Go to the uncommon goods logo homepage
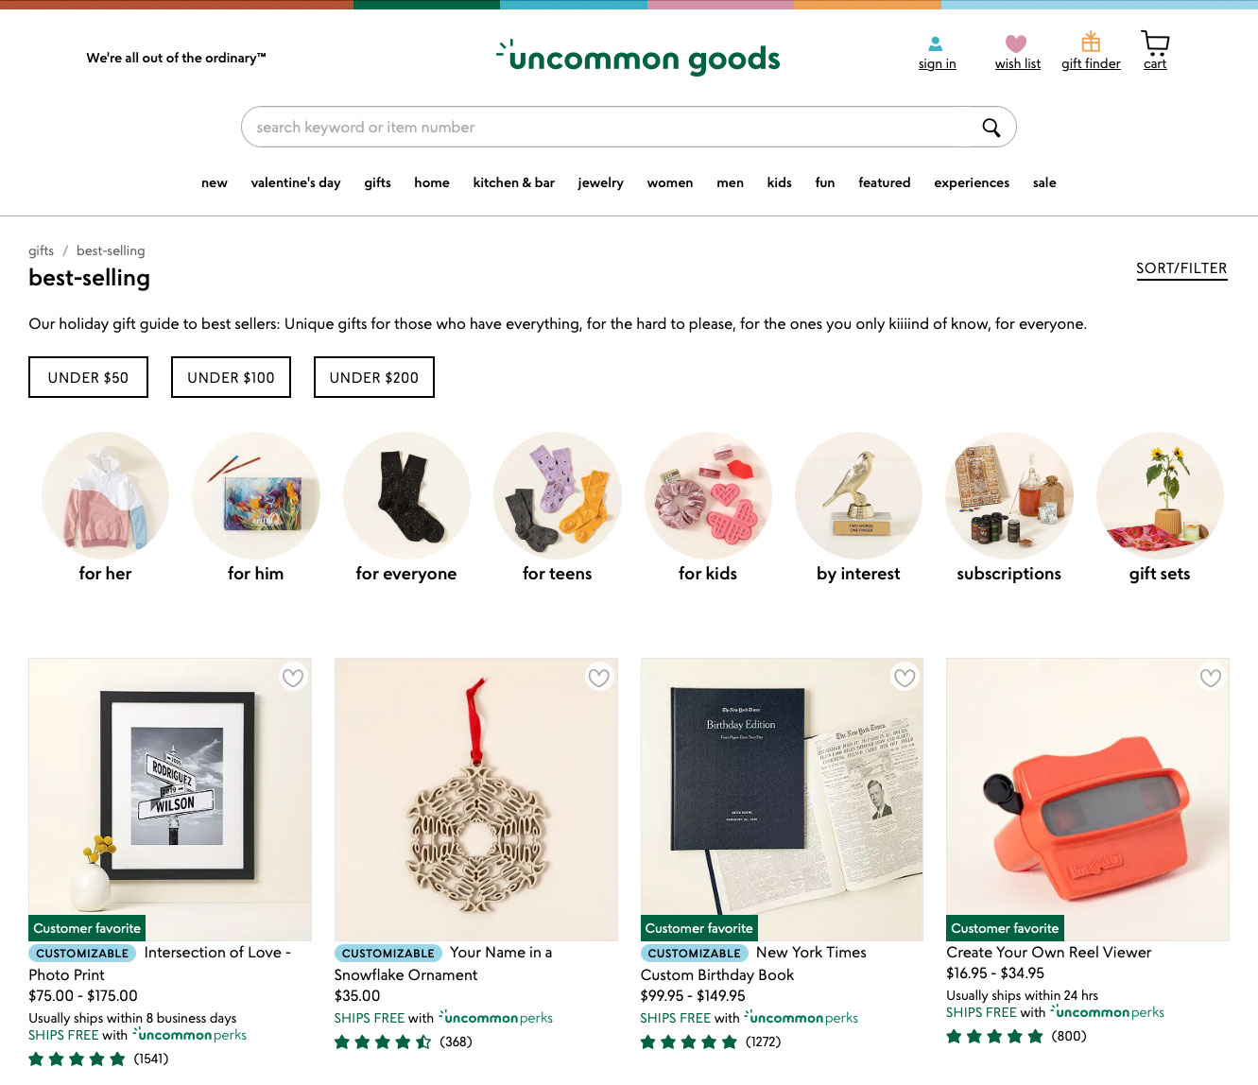The width and height of the screenshot is (1258, 1085). coord(638,59)
